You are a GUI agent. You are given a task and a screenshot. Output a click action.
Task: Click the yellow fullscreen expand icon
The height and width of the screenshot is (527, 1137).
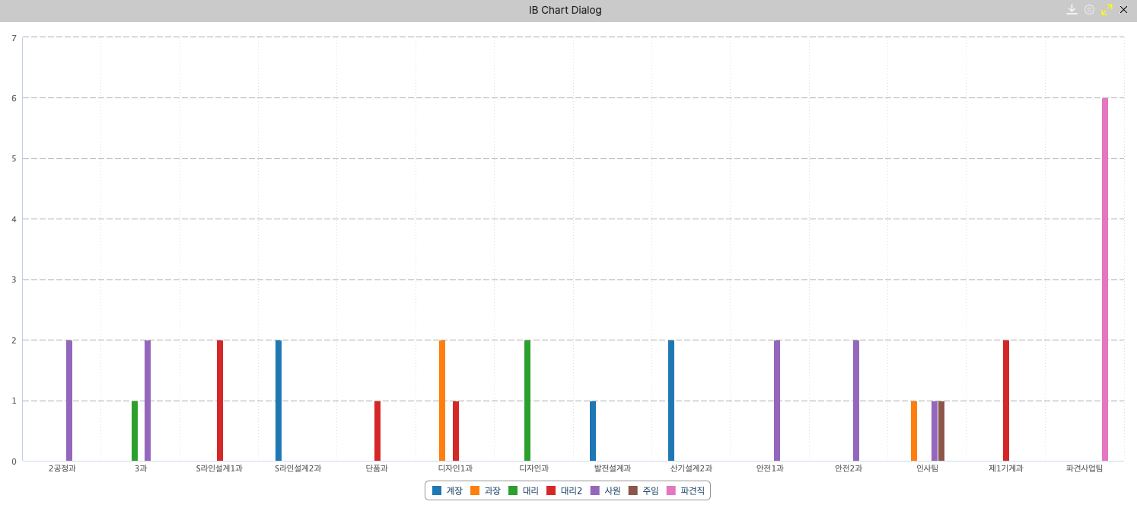(x=1107, y=10)
